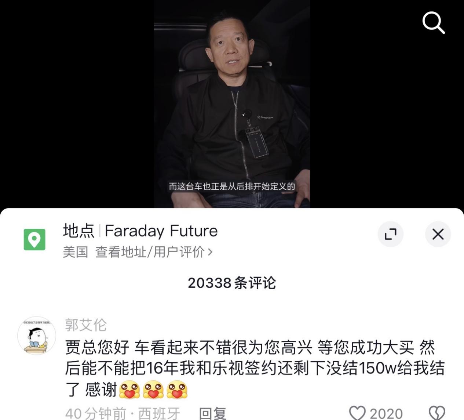This screenshot has height=420, width=464.
Task: Tap the first heart-hug emoji
Action: [129, 390]
